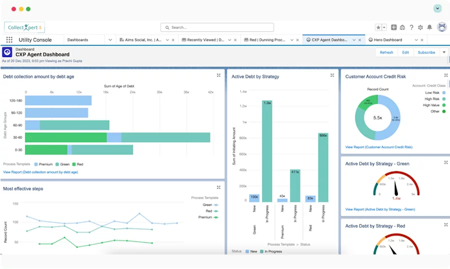Open Red Dunning tab dropdown chevron
The image size is (450, 269).
coord(292,40)
